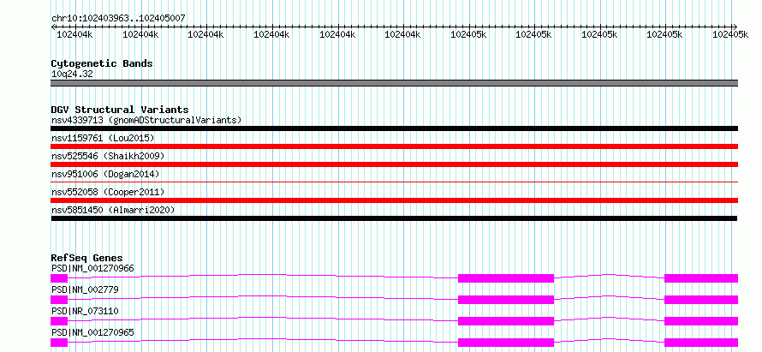Select the last exon block of PSD|NM_001270966
762x352 pixels.
click(701, 278)
